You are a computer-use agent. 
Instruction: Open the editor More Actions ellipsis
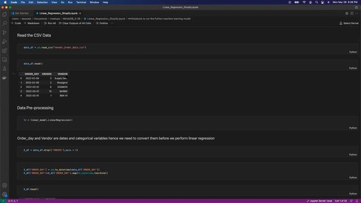(x=356, y=14)
